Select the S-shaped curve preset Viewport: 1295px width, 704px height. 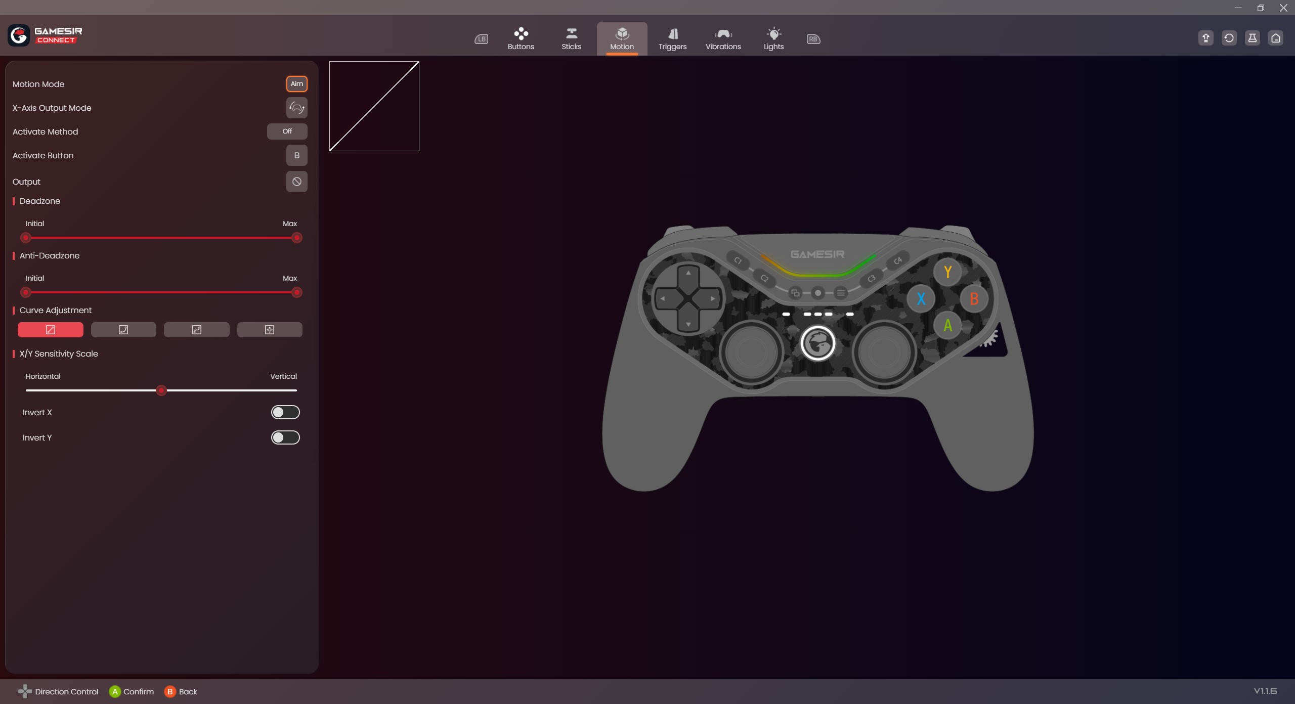point(197,330)
